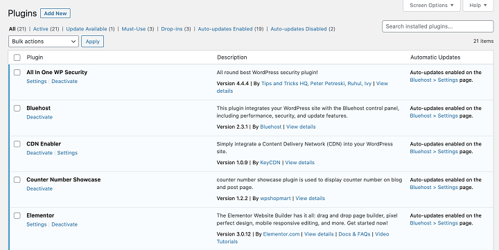Image resolution: width=499 pixels, height=250 pixels.
Task: Tick the select-all plugins checkbox
Action: click(17, 57)
